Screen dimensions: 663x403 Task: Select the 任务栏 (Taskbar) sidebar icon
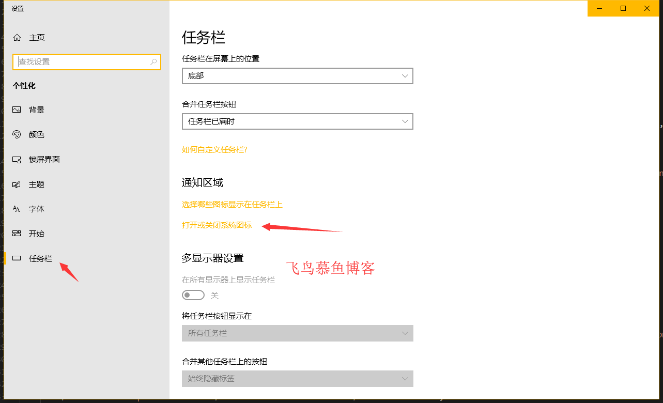pyautogui.click(x=17, y=258)
